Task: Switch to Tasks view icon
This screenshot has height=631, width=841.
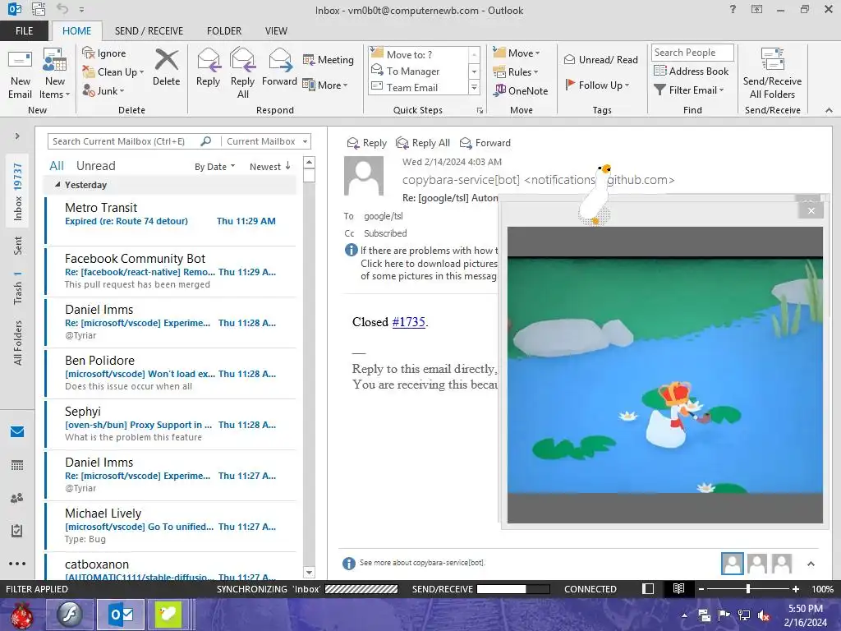Action: 17,531
